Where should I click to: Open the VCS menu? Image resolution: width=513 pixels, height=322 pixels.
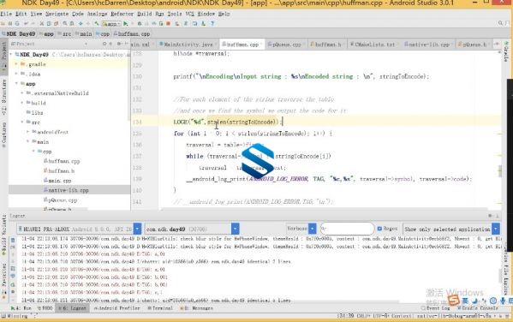pos(190,14)
